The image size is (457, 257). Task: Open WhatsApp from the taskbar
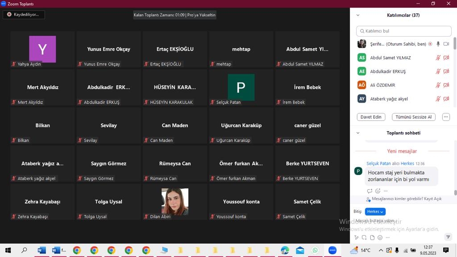point(315,250)
